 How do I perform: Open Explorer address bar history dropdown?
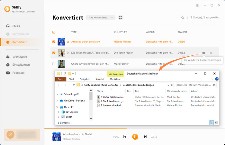(169, 85)
